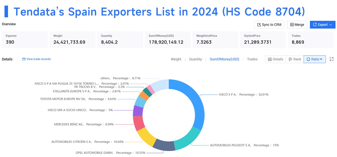Click the 'AUTOMOBILES PEUGEOT S A' 15% label
This screenshot has height=157, width=337.
(244, 145)
